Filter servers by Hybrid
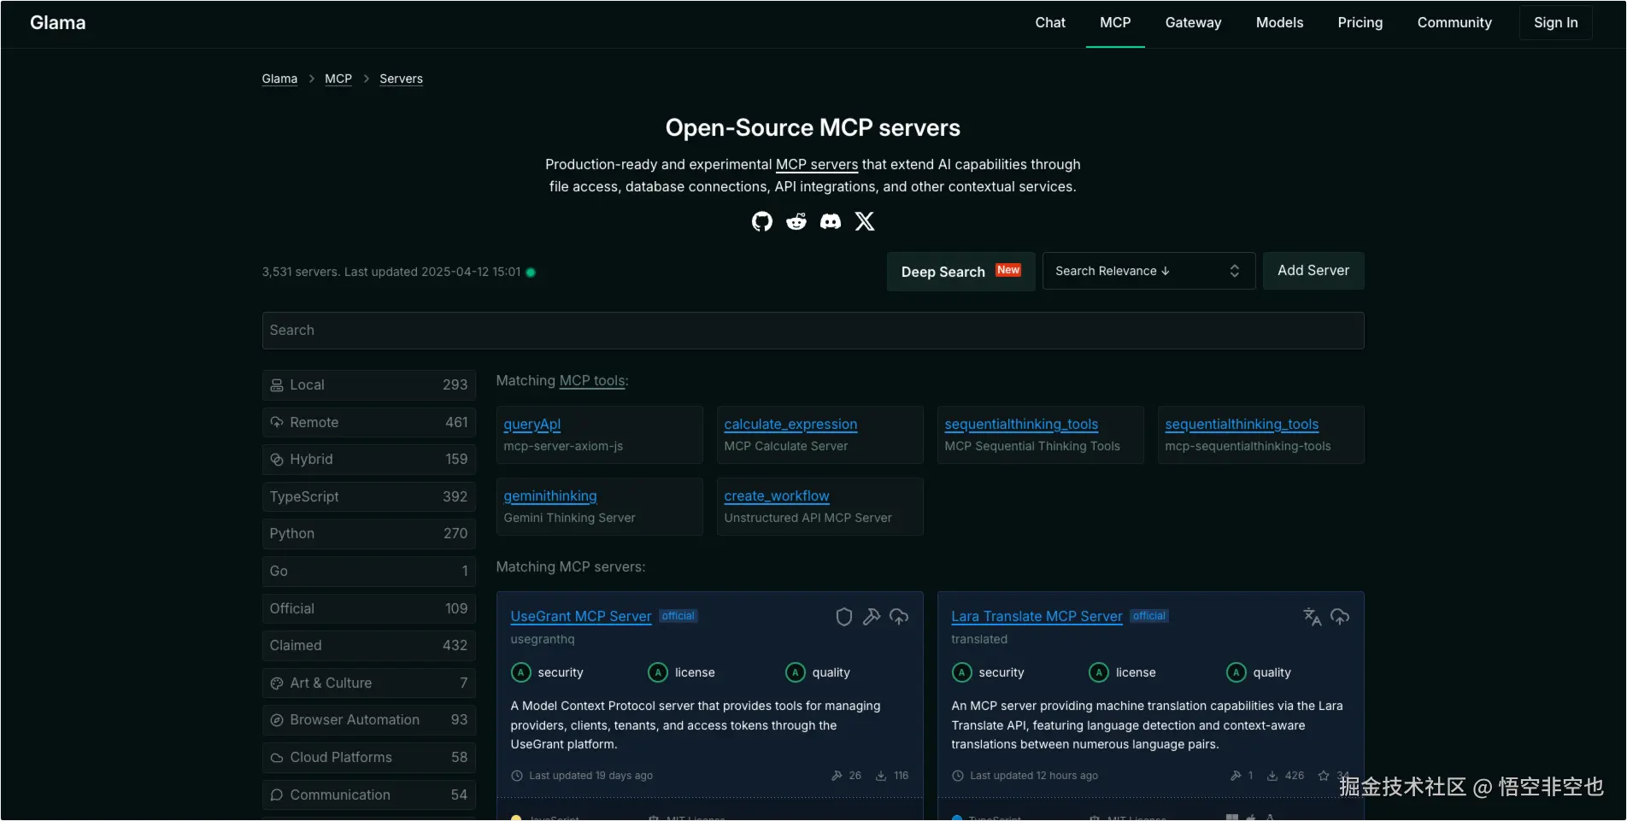Image resolution: width=1627 pixels, height=821 pixels. pos(369,460)
